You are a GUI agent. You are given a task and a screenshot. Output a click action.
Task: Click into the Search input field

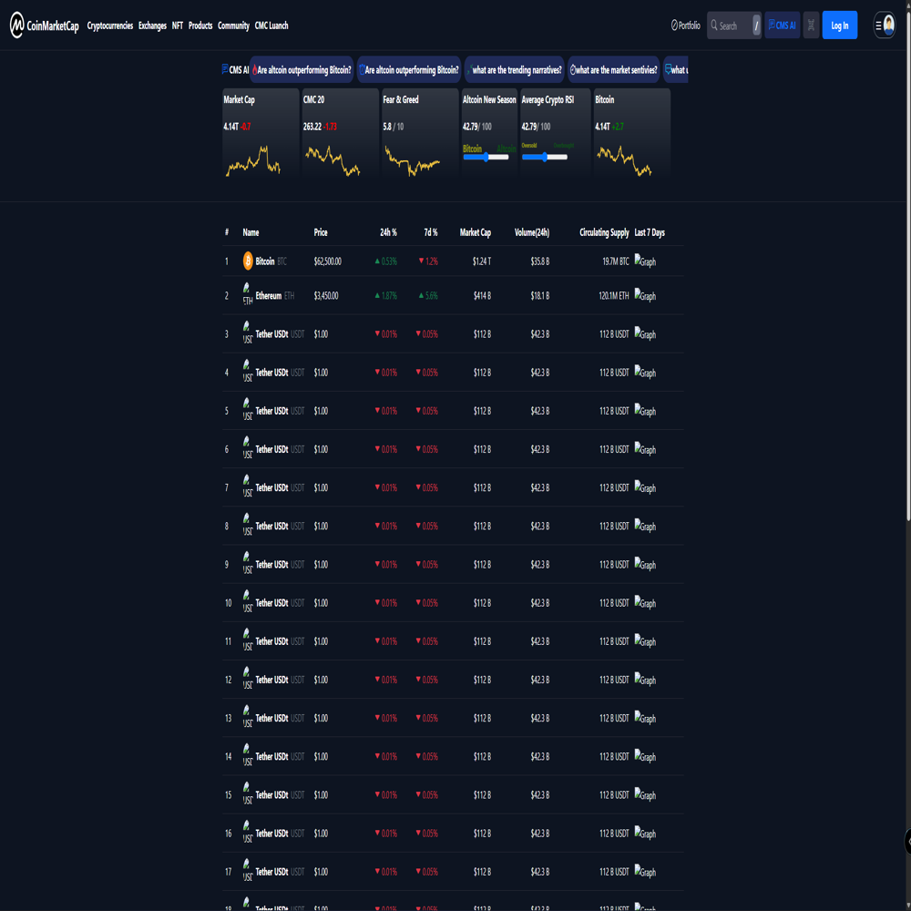[x=734, y=26]
